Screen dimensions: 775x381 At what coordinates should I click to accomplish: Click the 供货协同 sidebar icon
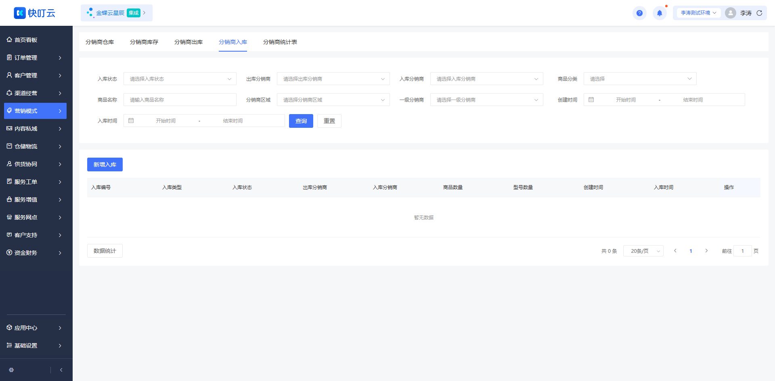(x=9, y=164)
